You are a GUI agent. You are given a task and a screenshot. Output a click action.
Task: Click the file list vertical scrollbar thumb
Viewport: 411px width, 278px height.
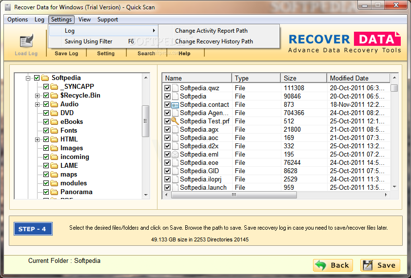[394, 88]
